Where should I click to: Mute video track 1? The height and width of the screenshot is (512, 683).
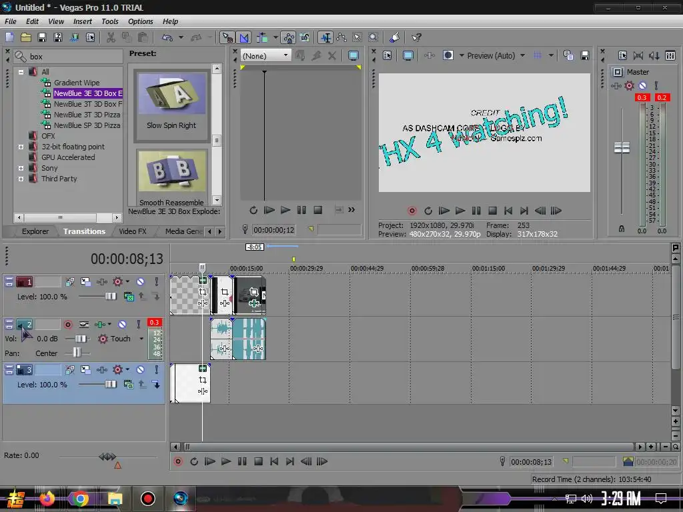click(140, 282)
